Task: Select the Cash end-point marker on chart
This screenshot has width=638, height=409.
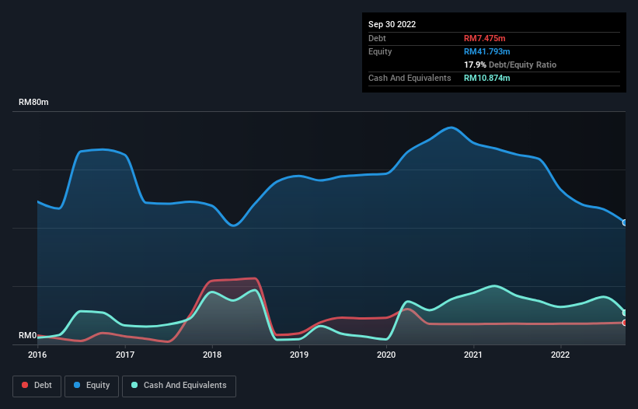Action: [625, 313]
